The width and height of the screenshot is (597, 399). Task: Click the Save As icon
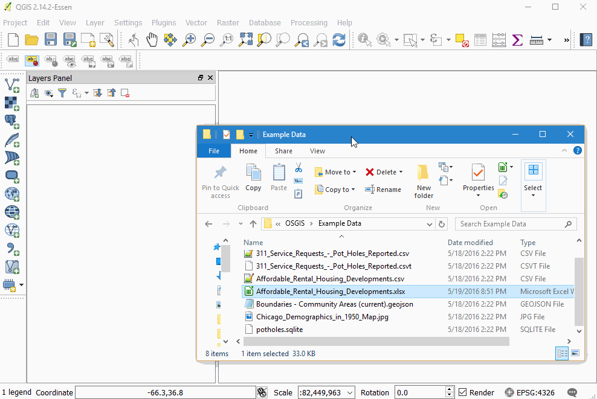click(x=69, y=40)
